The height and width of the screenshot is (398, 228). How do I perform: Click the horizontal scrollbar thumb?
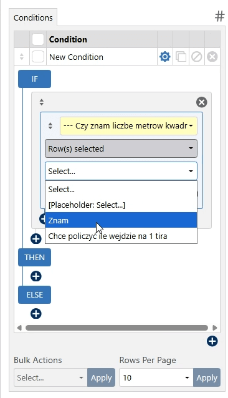pyautogui.click(x=116, y=328)
